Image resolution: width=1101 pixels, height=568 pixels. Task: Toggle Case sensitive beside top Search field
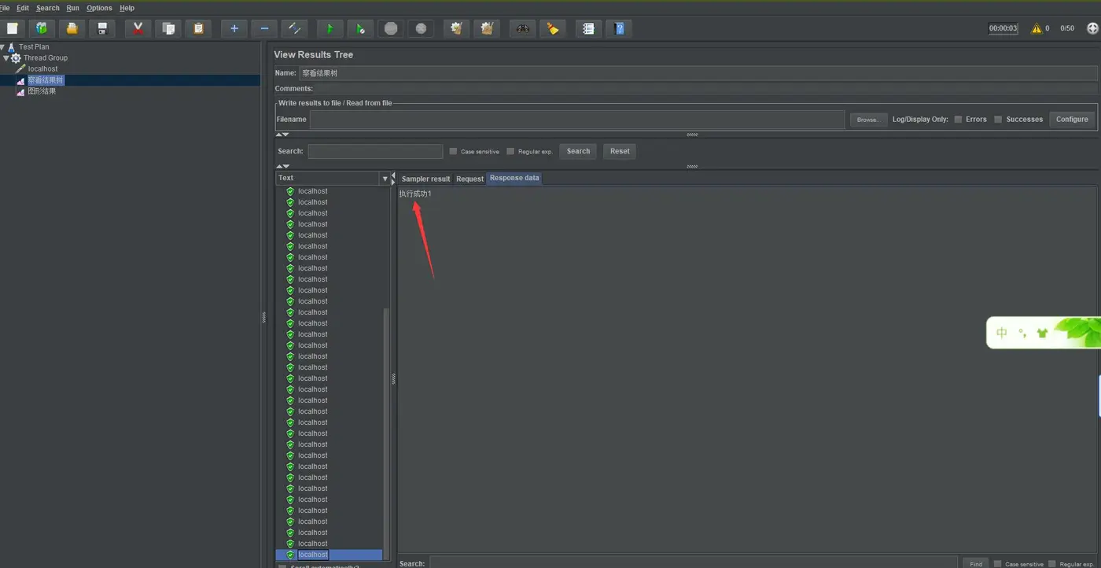click(453, 151)
